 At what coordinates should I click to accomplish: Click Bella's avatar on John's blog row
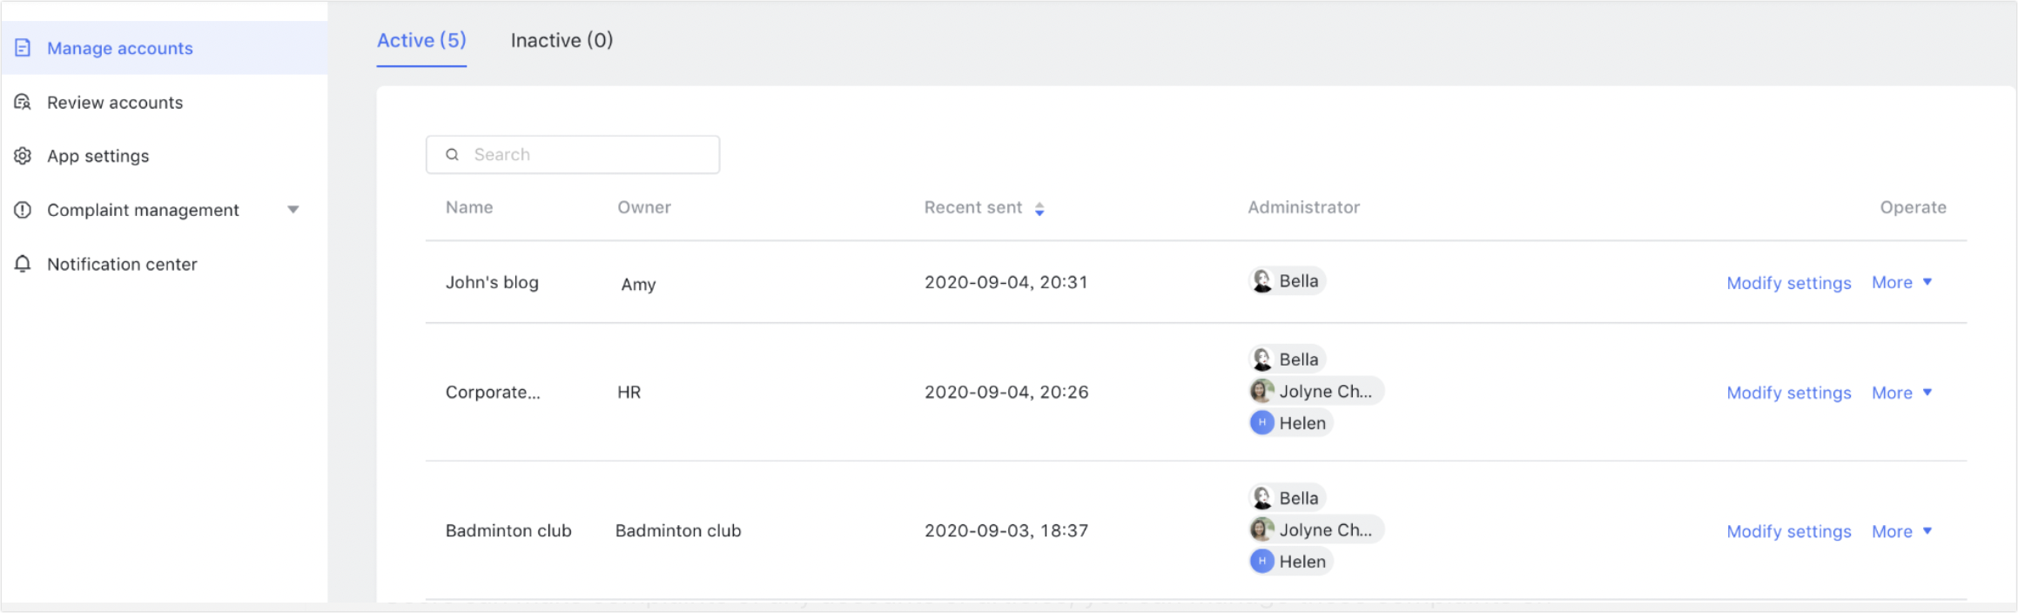(x=1261, y=280)
